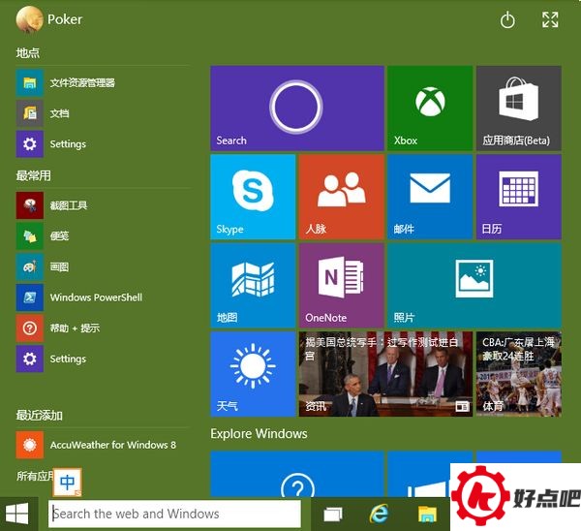The width and height of the screenshot is (581, 531).
Task: Open the 人脉 People tile
Action: click(341, 197)
